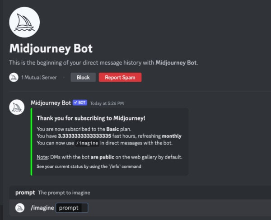Focus the prompt input field
The height and width of the screenshot is (220, 271).
pyautogui.click(x=72, y=208)
